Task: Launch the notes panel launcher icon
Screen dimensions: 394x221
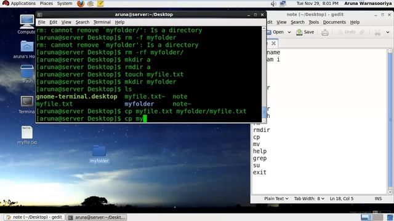Action: click(x=100, y=4)
